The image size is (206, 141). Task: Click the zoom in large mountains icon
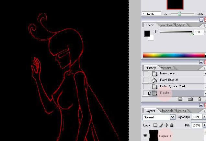click(200, 14)
